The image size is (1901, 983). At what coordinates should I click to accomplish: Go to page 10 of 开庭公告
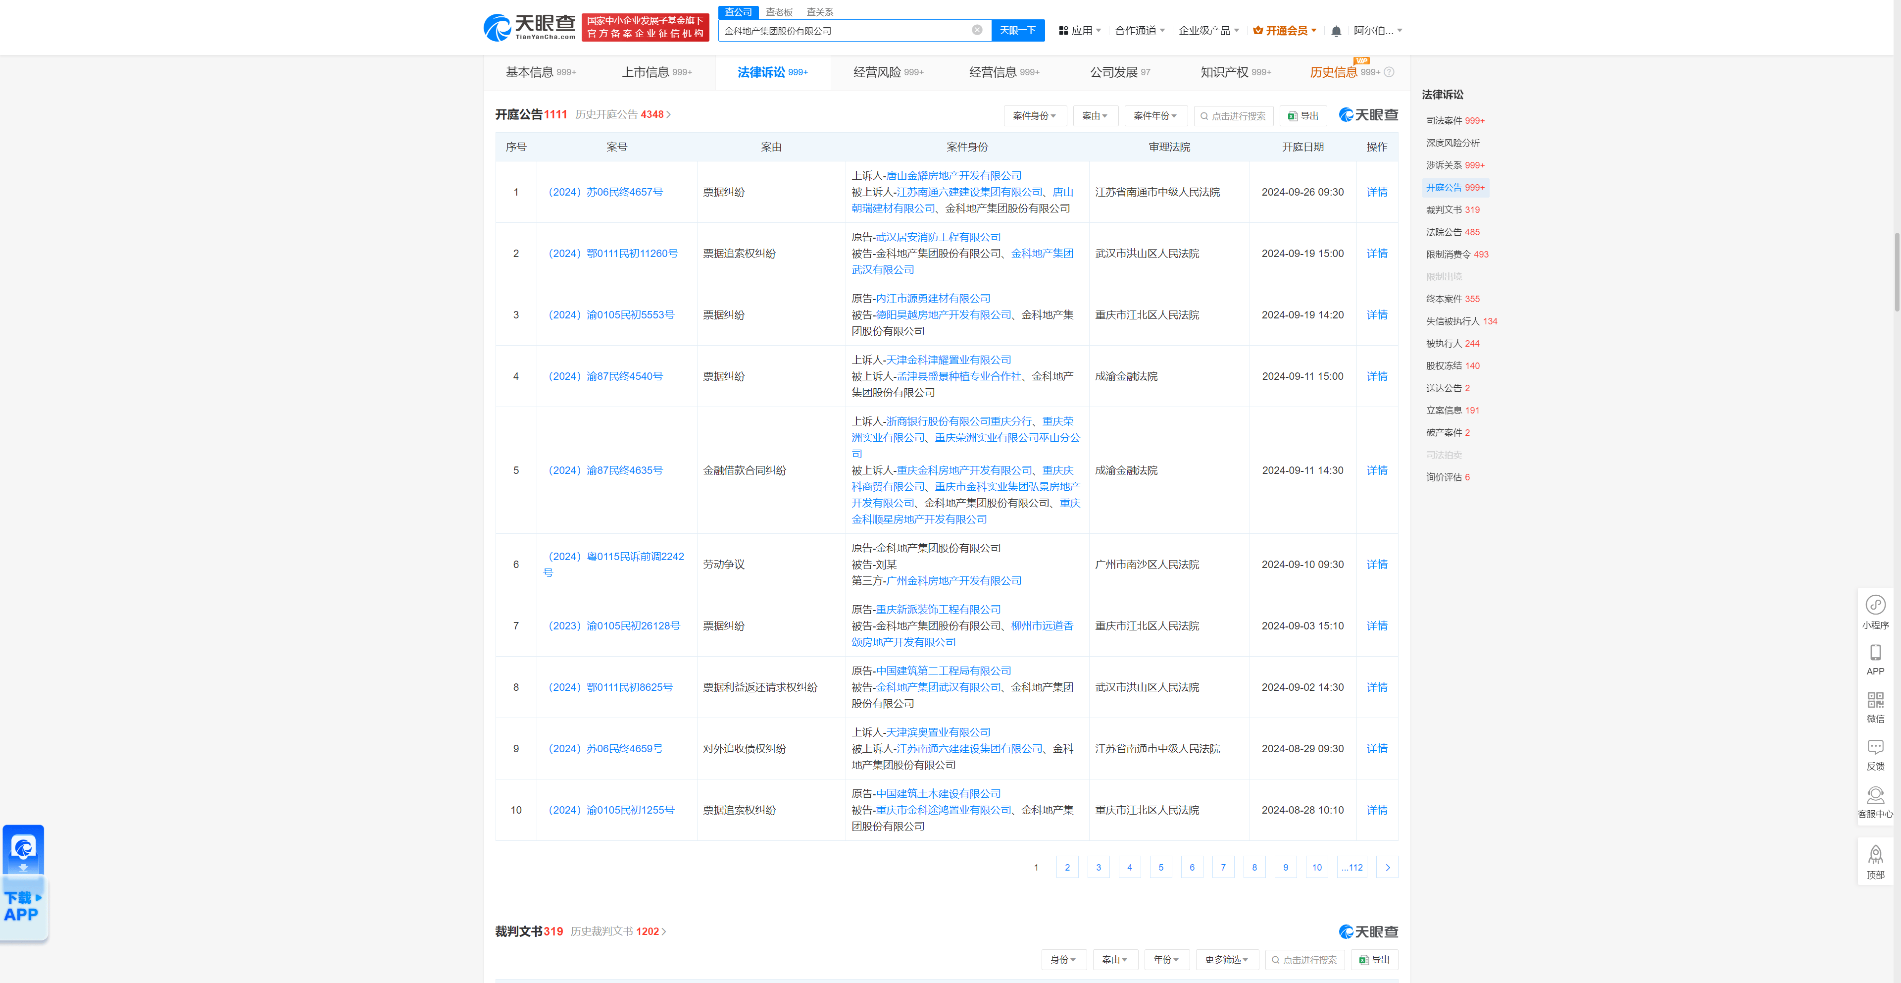1316,867
